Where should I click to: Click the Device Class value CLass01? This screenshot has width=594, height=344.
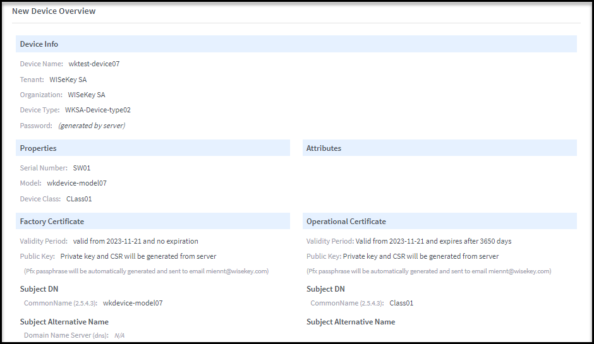(80, 199)
